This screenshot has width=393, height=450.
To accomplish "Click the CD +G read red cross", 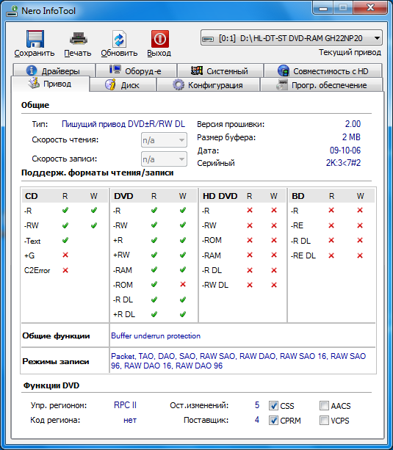I will coord(65,255).
